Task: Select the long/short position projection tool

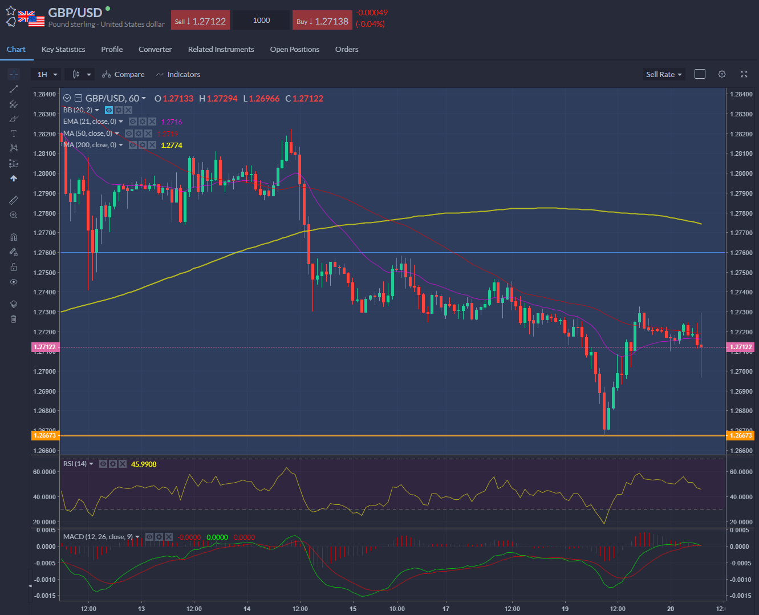Action: 14,163
